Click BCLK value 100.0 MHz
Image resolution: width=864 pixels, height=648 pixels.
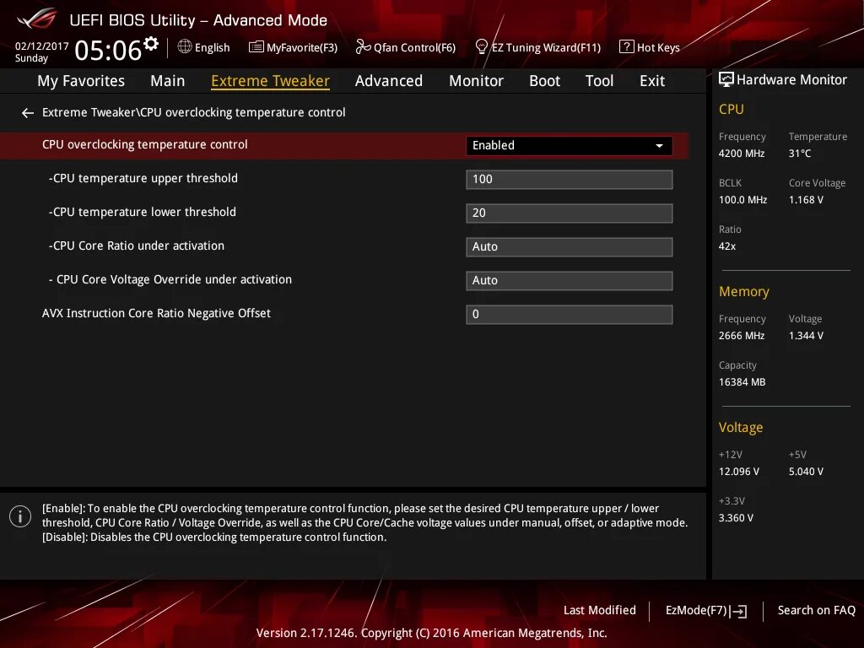(x=742, y=199)
